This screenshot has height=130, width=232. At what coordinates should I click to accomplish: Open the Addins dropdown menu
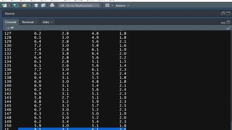point(122,6)
